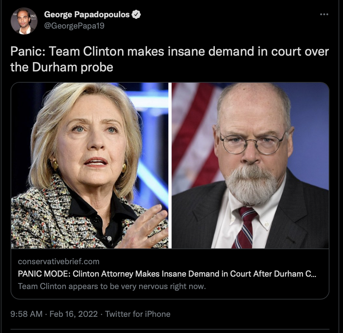Click the Twitter for iPhone source label
This screenshot has width=343, height=333.
click(138, 314)
